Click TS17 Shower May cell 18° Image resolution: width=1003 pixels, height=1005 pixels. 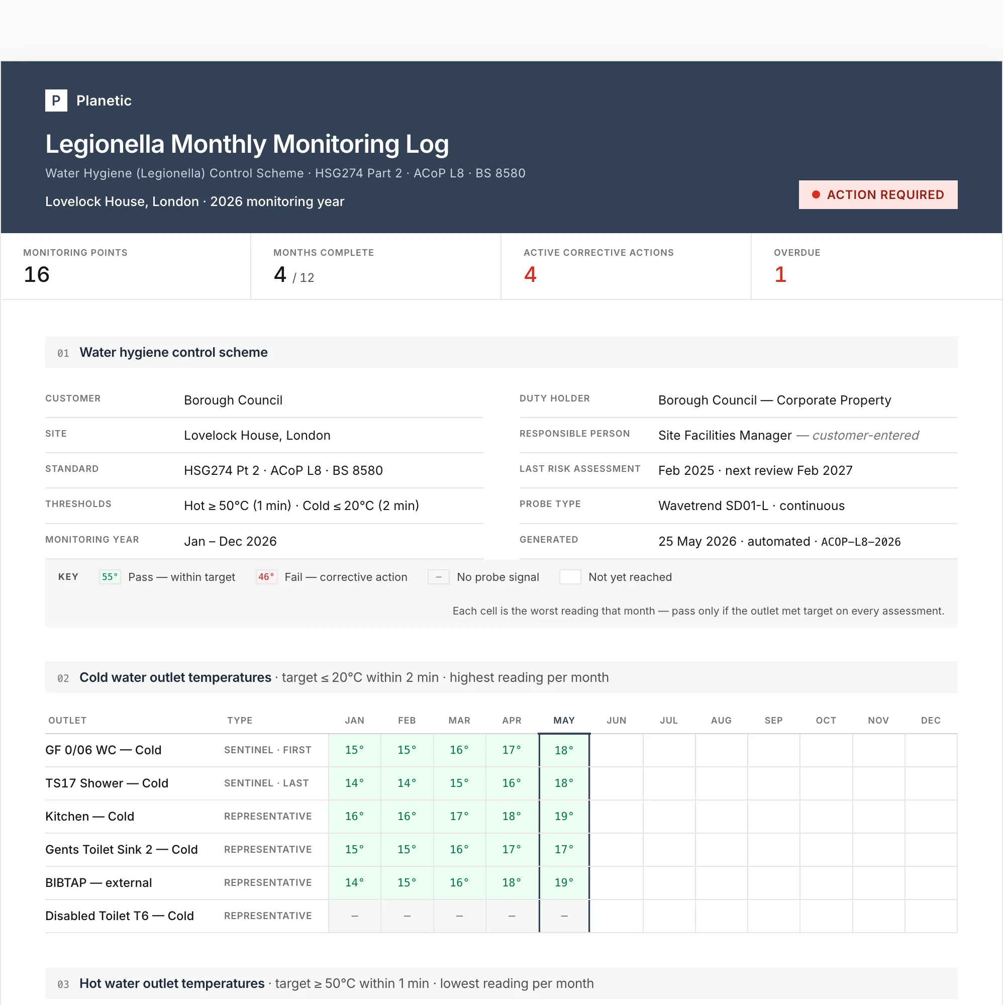click(564, 783)
